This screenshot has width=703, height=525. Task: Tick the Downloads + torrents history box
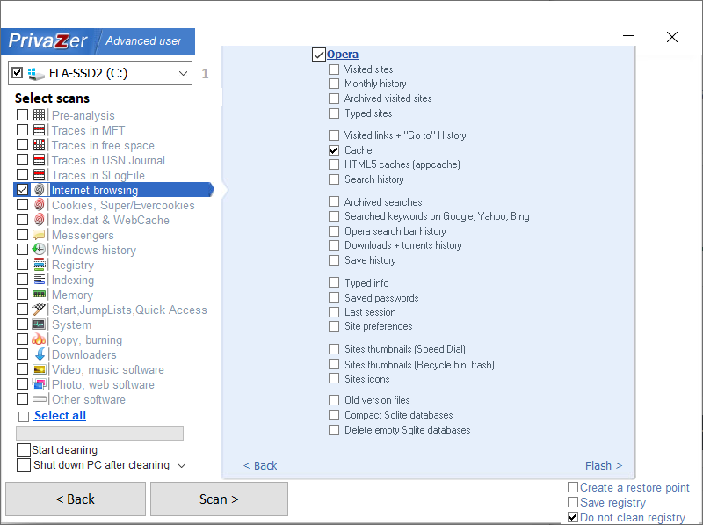click(x=334, y=245)
